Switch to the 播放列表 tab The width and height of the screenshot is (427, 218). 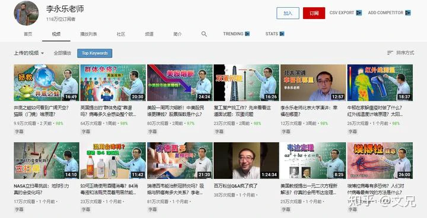88,34
